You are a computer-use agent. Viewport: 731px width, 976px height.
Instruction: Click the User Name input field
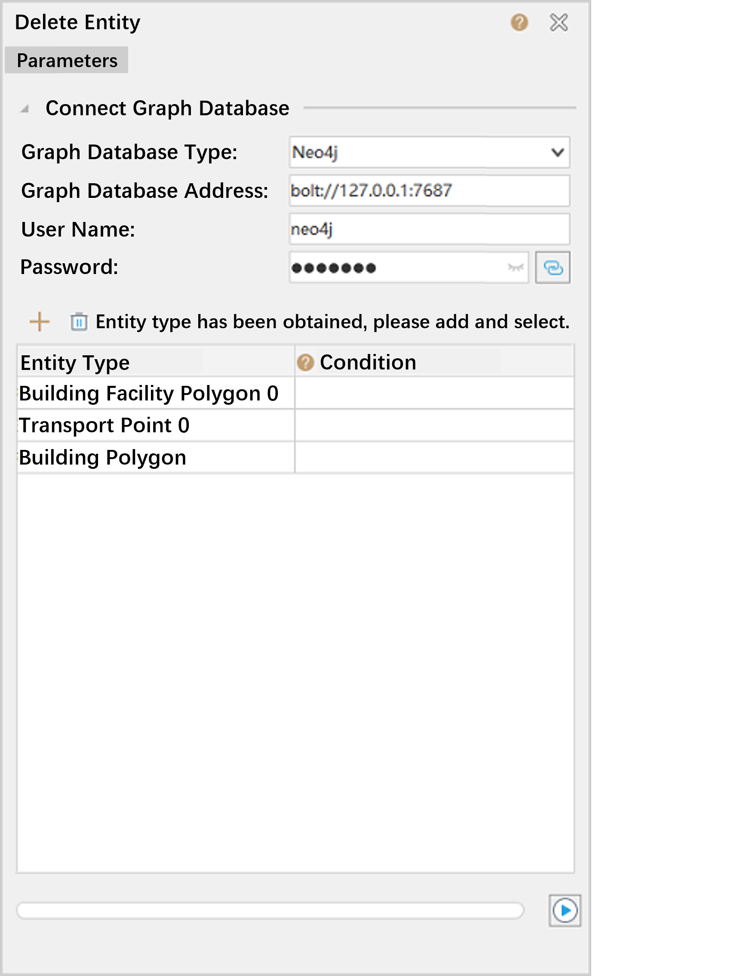[429, 229]
